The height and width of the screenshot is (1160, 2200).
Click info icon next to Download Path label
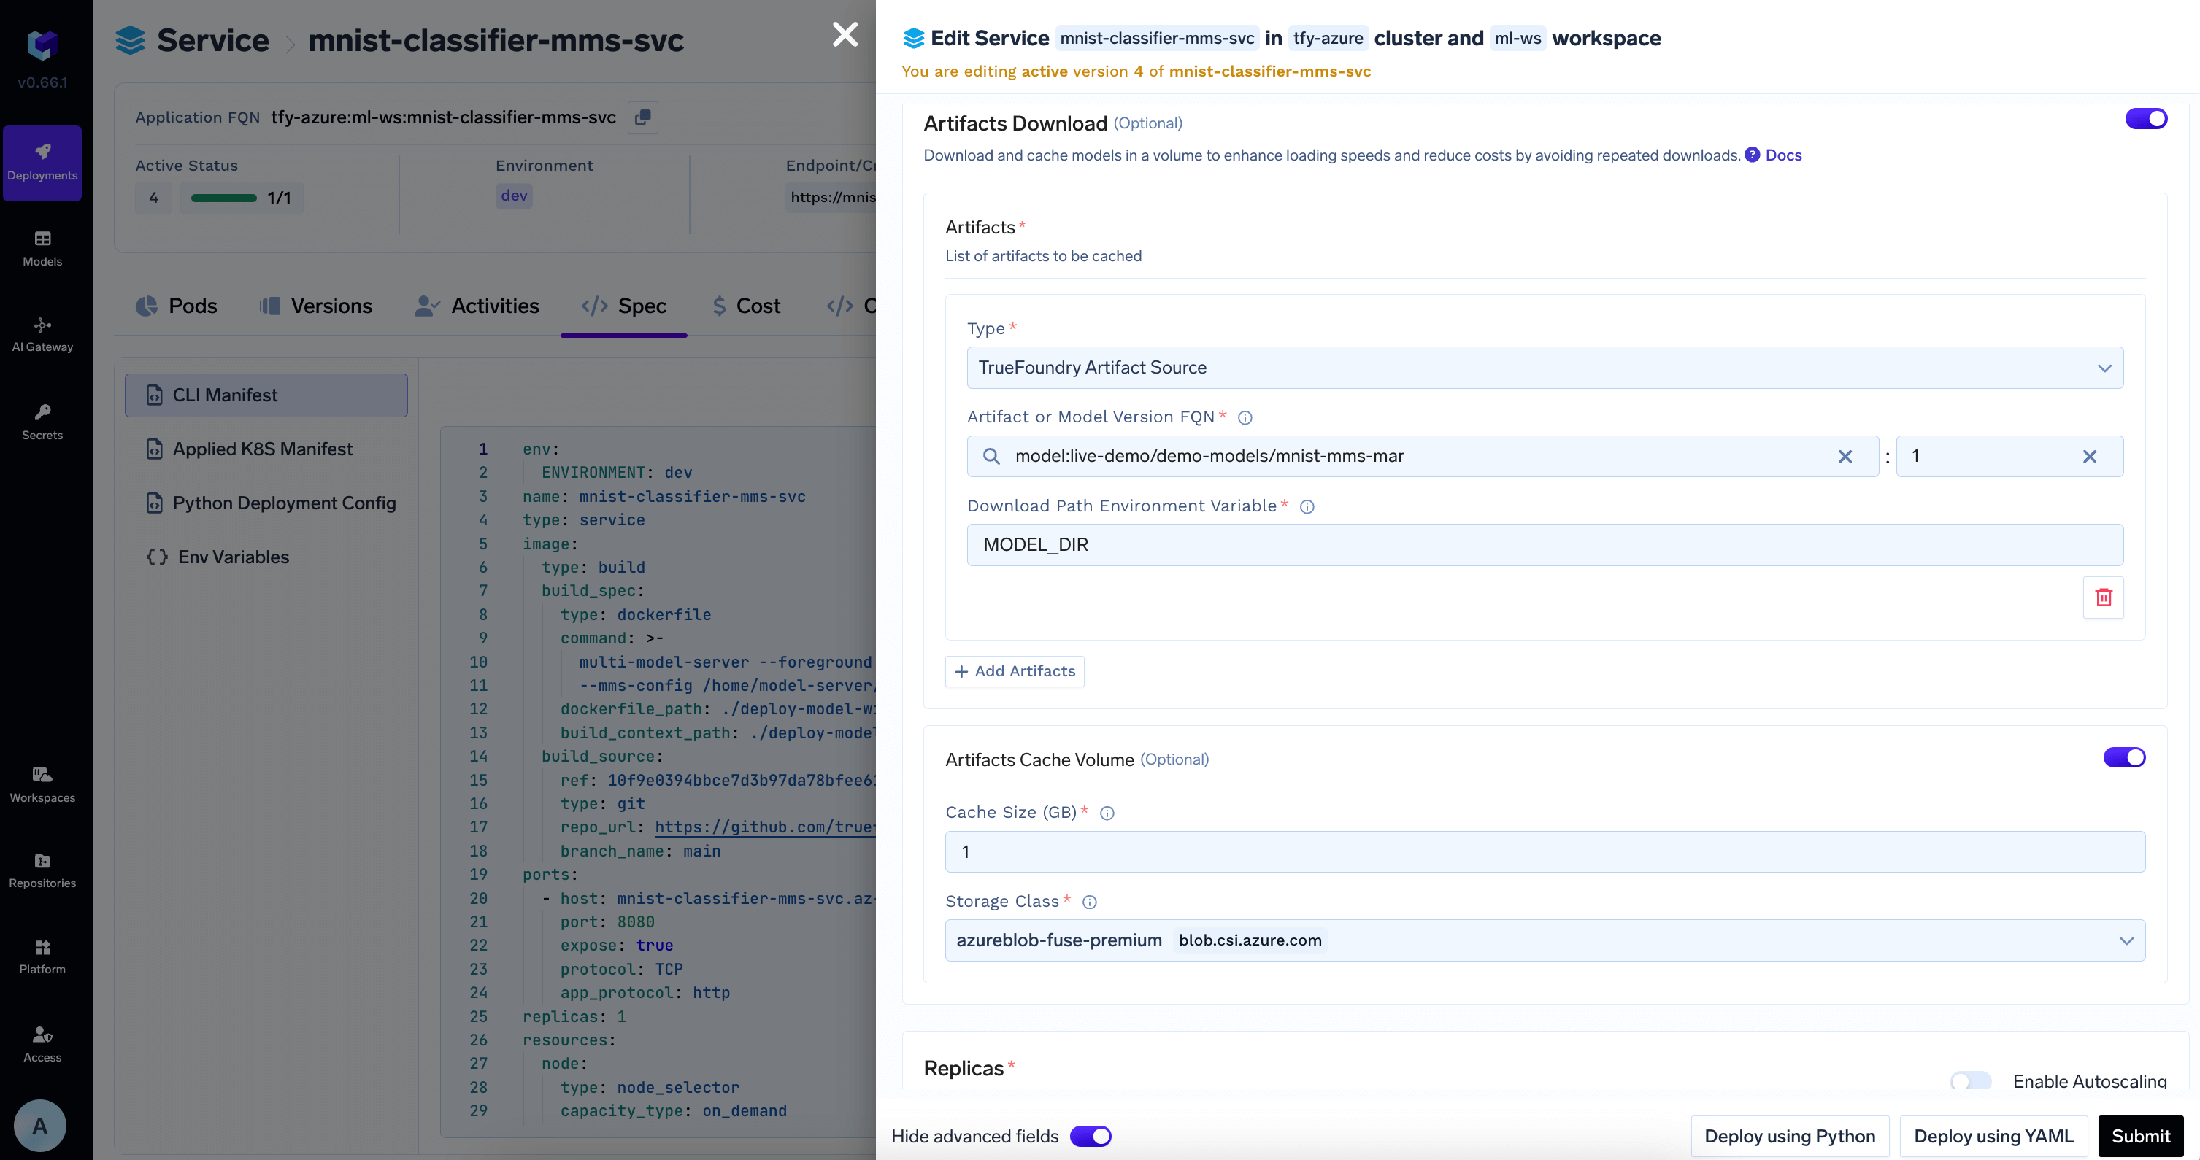pyautogui.click(x=1307, y=506)
